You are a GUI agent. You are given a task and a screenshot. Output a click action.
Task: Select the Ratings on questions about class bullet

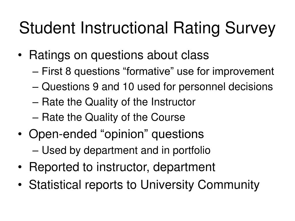119,56
